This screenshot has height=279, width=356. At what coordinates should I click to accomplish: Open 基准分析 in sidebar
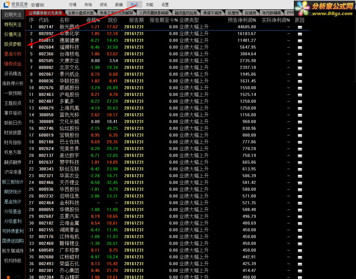click(13, 54)
